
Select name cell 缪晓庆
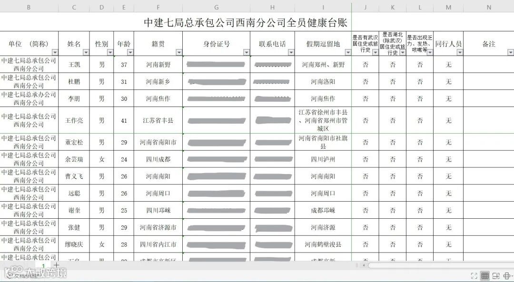(x=74, y=244)
